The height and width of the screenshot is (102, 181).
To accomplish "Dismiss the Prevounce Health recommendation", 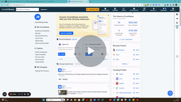I will 107,54.
